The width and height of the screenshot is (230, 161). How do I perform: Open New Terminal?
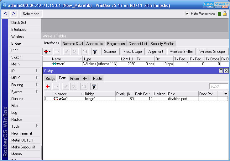24,133
